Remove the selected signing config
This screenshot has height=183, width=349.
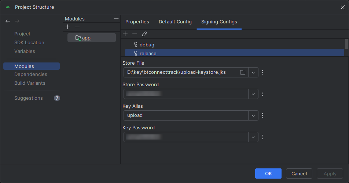pyautogui.click(x=135, y=34)
